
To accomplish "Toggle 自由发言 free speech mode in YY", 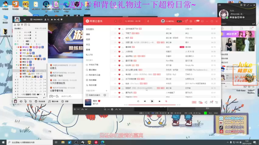I will pos(40,101).
